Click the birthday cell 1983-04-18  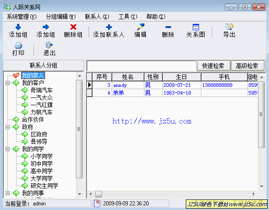pyautogui.click(x=182, y=93)
